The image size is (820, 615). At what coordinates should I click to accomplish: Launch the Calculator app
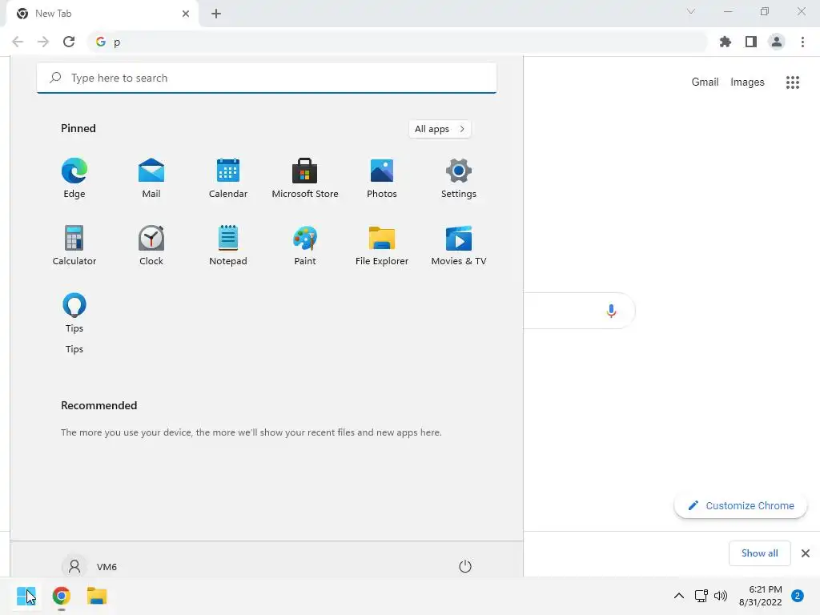click(74, 245)
